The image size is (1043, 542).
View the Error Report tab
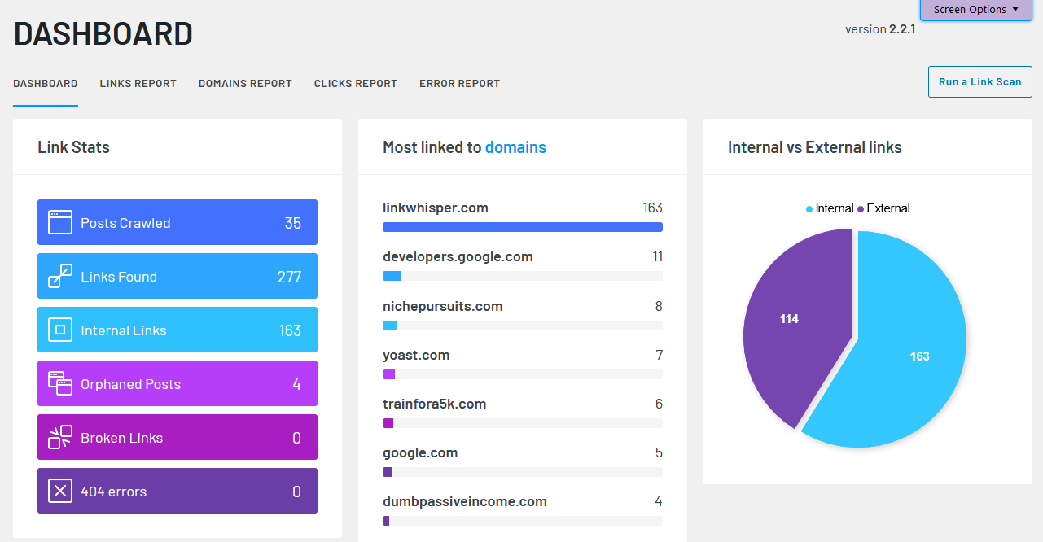coord(459,83)
